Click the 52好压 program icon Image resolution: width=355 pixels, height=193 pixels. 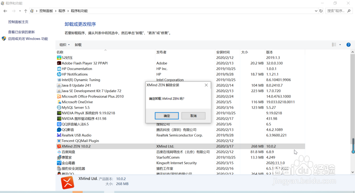(59, 58)
